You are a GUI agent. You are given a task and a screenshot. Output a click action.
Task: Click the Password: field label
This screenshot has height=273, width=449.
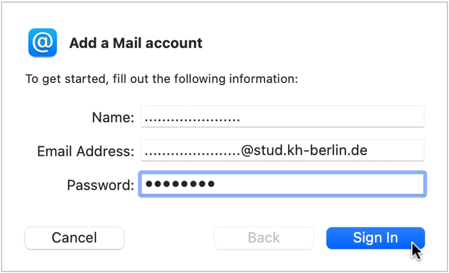[100, 185]
